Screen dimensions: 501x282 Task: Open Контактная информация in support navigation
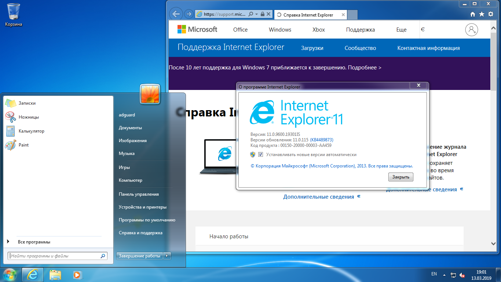428,48
